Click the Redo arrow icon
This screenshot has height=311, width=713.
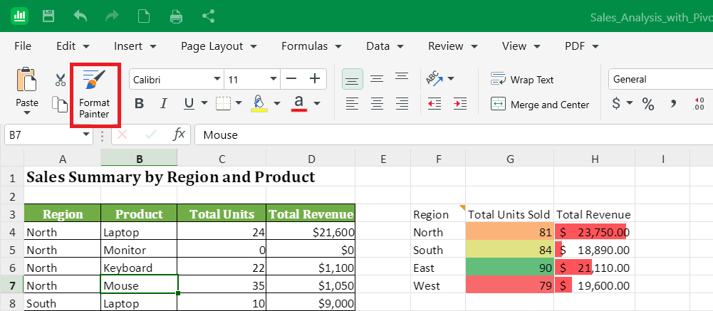point(112,16)
